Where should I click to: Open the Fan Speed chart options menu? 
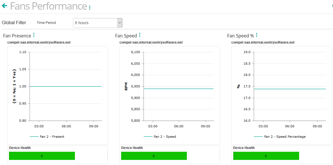click(x=140, y=35)
